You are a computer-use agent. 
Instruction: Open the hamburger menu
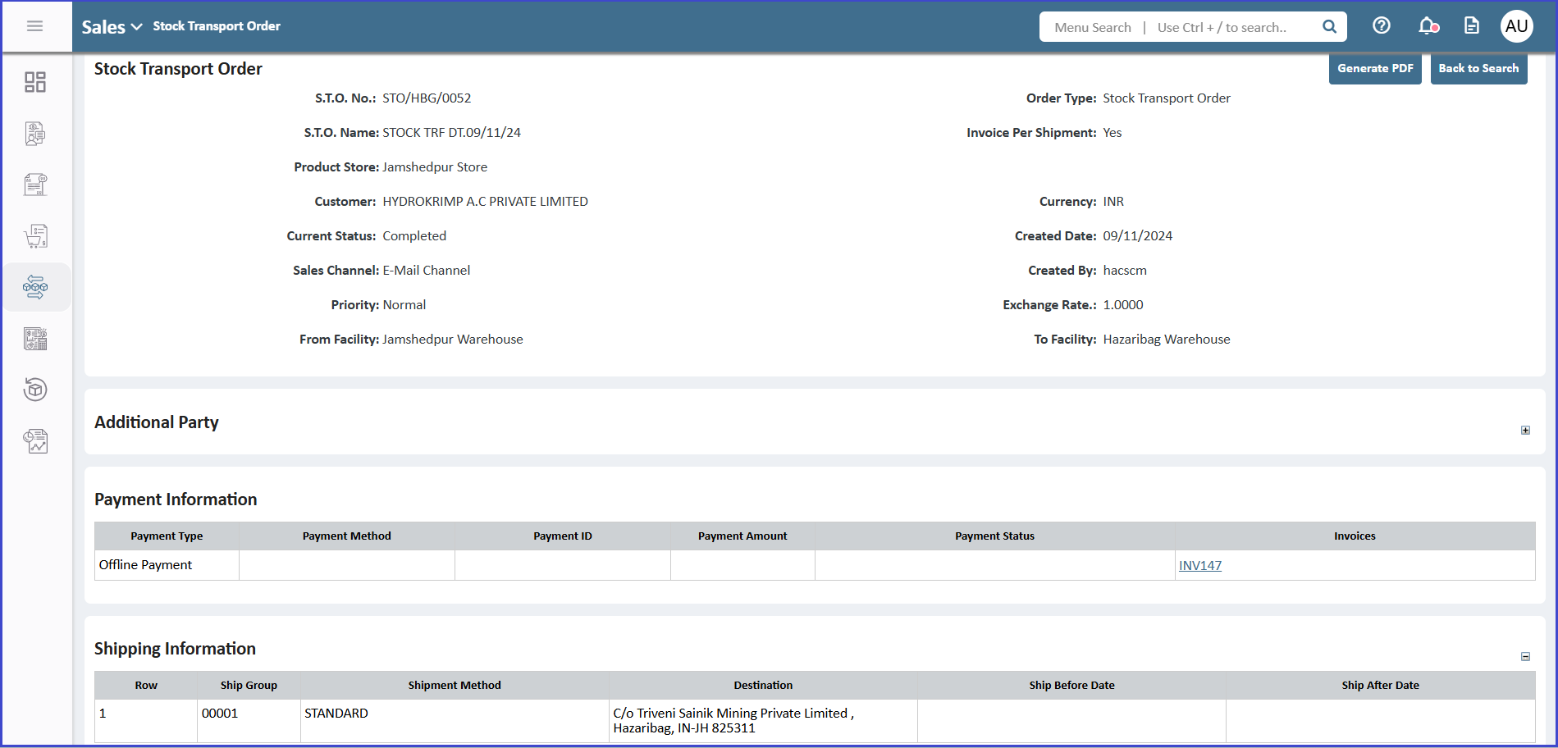pyautogui.click(x=34, y=26)
